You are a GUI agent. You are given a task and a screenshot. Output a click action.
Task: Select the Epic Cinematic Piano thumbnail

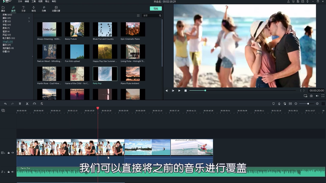133,29
